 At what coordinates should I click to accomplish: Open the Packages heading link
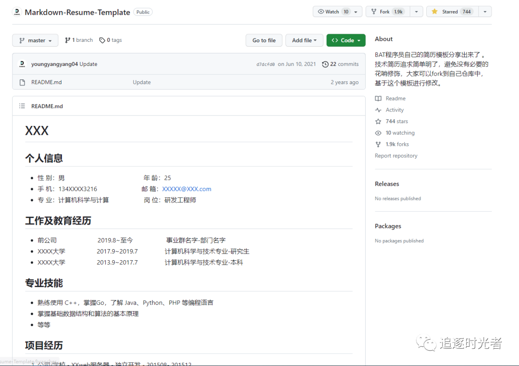coord(388,226)
